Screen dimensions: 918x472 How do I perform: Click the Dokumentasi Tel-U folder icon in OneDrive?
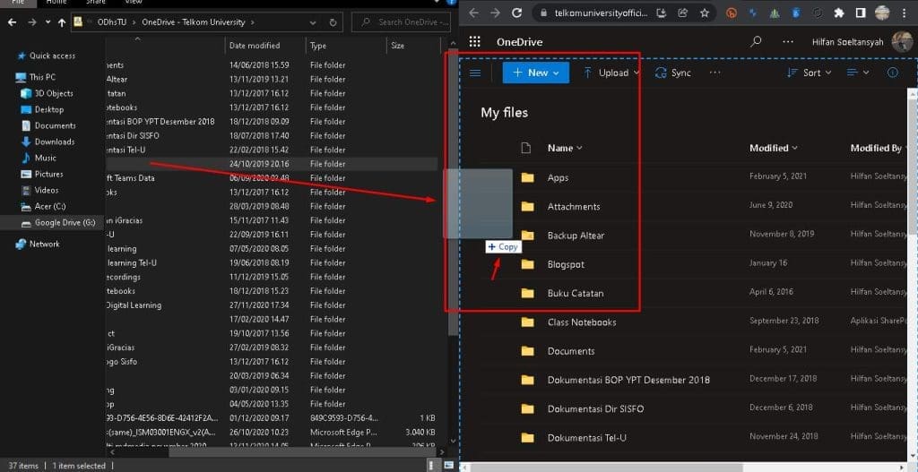coord(527,437)
